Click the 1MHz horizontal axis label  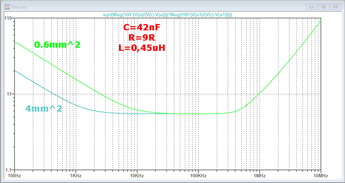(259, 176)
